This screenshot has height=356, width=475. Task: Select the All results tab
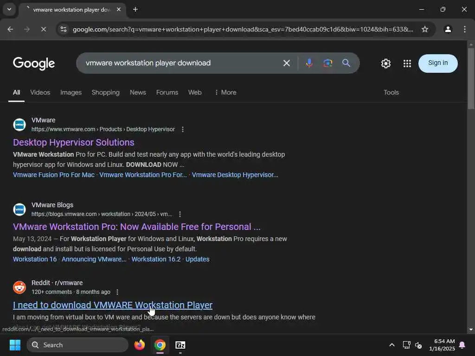[x=16, y=92]
